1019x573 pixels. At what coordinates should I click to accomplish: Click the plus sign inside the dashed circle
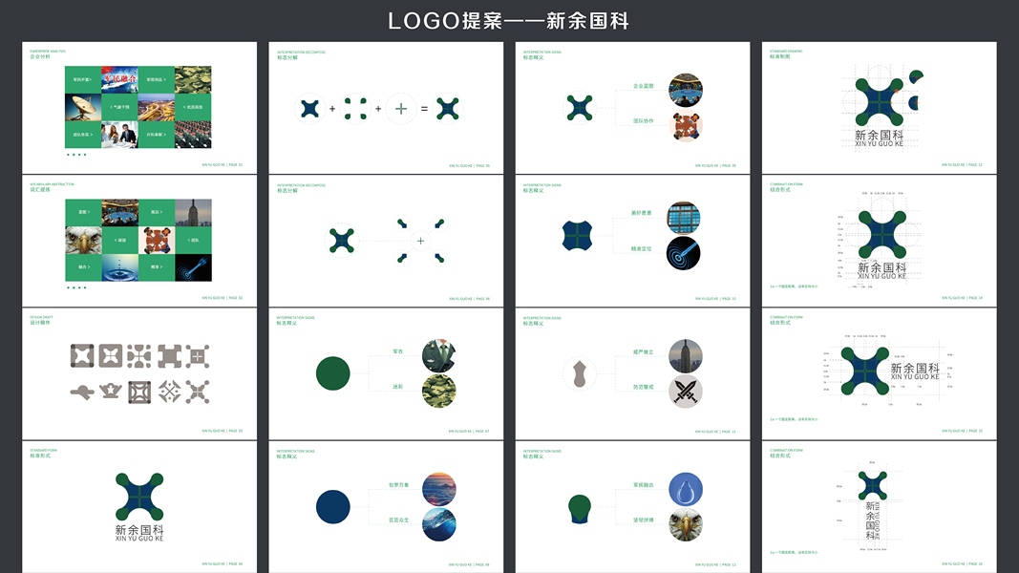pyautogui.click(x=401, y=109)
